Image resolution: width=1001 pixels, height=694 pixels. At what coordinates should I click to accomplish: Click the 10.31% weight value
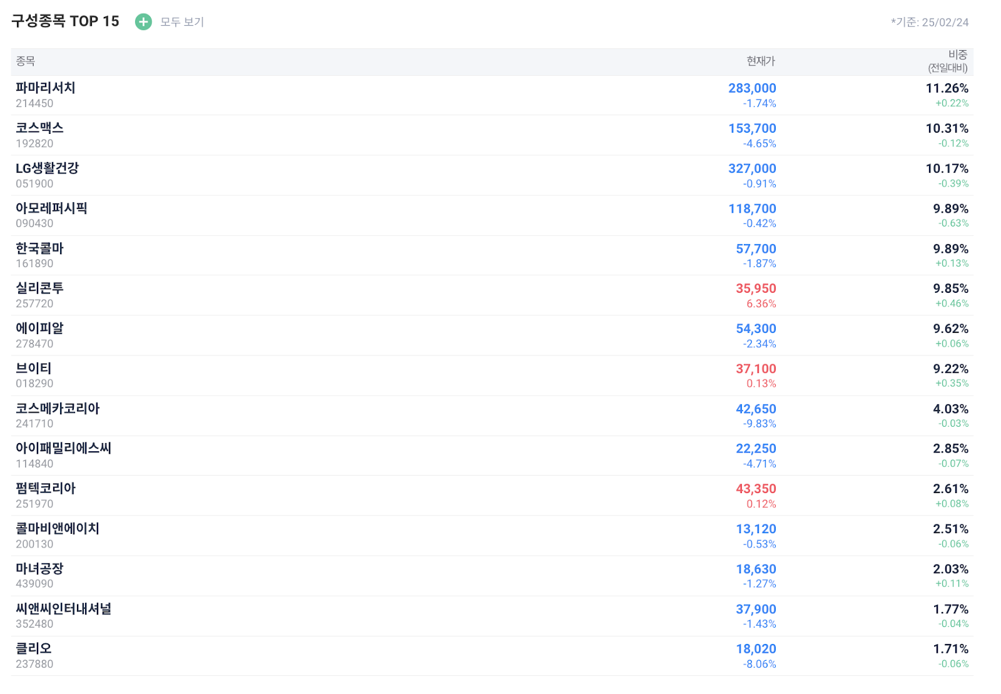[x=947, y=128]
